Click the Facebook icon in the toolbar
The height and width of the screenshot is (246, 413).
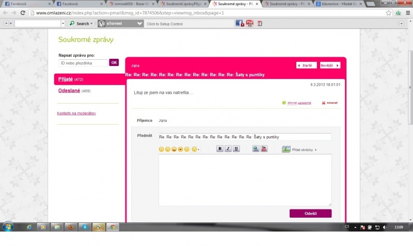click(240, 23)
